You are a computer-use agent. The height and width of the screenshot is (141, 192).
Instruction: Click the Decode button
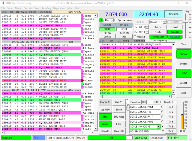point(105,131)
